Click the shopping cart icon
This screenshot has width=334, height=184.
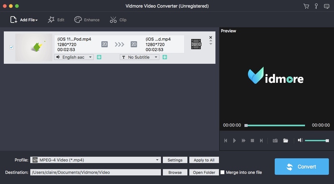click(307, 6)
